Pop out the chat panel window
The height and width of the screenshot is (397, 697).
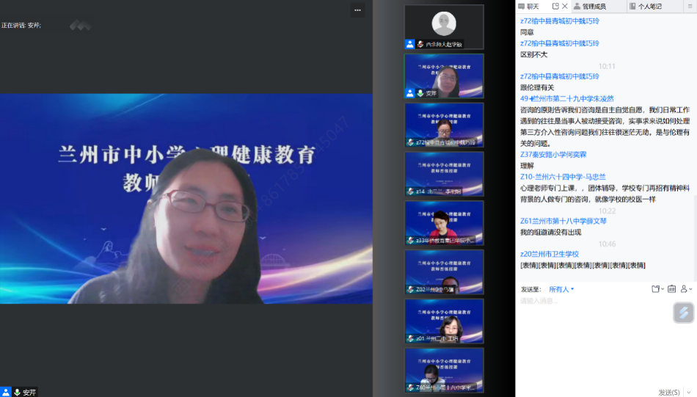(555, 6)
